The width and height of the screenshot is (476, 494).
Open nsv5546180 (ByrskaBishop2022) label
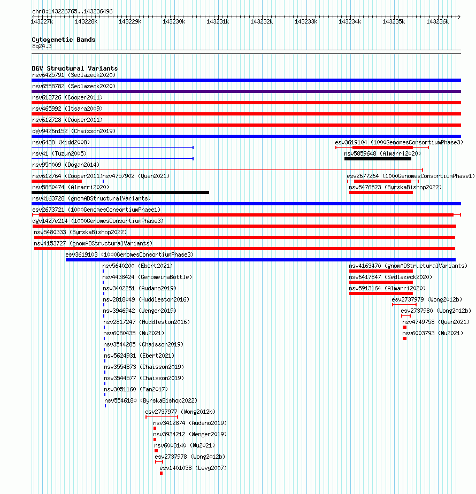click(151, 401)
